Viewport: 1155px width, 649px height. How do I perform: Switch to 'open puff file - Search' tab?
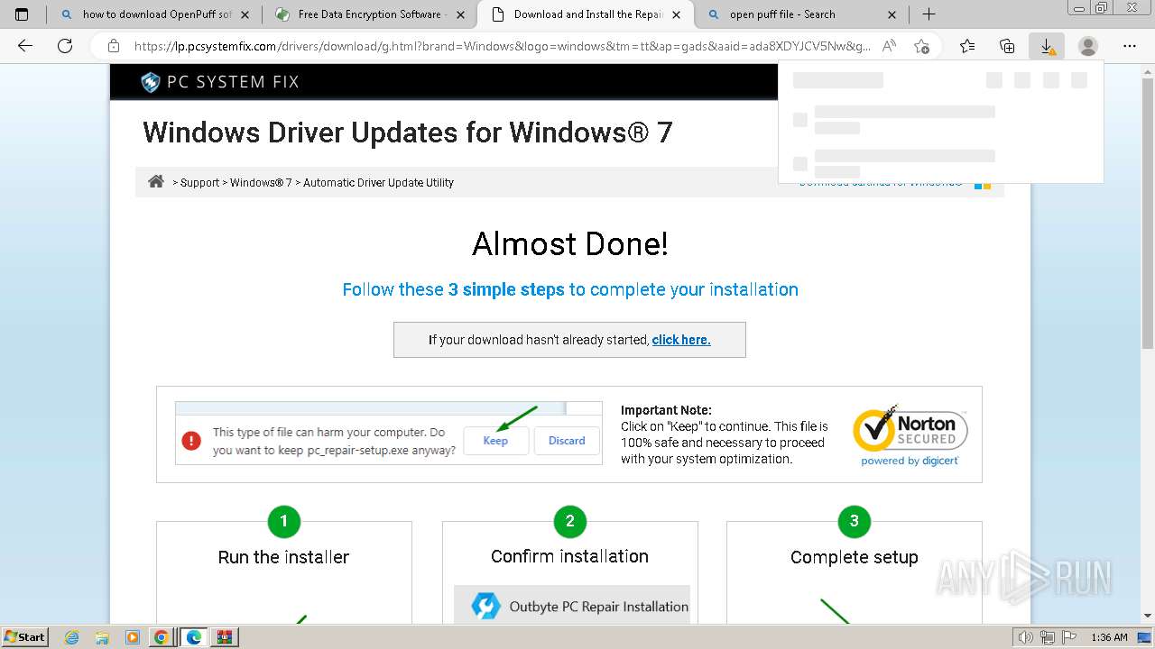tap(802, 14)
